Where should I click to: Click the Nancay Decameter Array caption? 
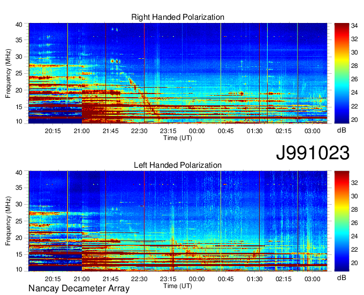pyautogui.click(x=79, y=288)
